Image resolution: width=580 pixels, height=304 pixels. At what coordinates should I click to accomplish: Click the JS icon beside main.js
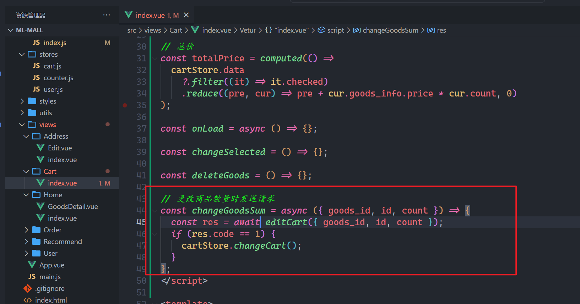(x=32, y=277)
